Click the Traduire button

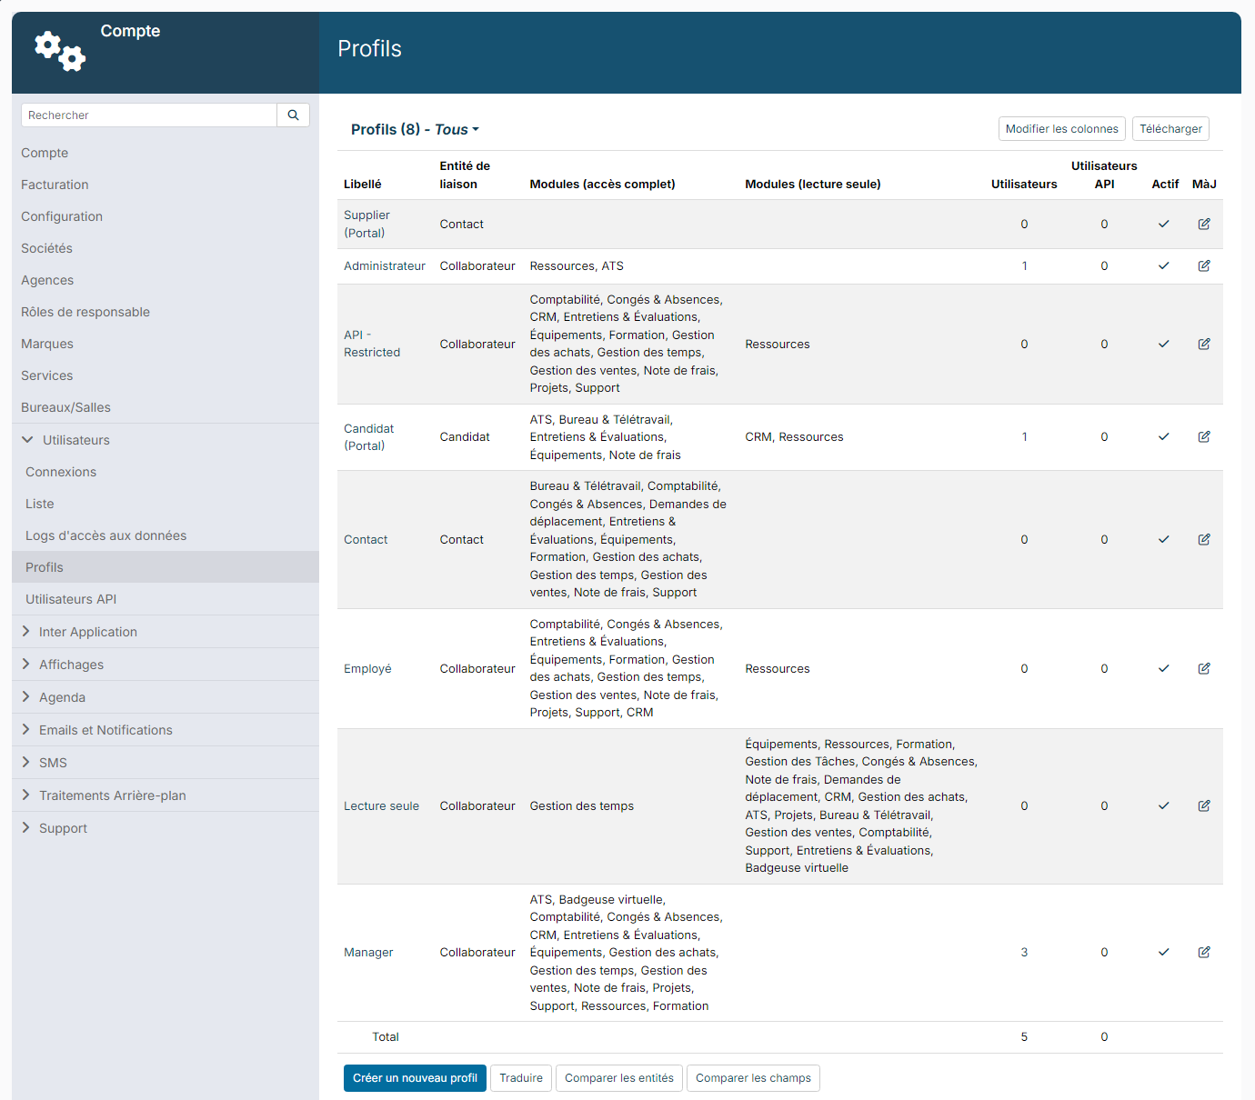521,1078
